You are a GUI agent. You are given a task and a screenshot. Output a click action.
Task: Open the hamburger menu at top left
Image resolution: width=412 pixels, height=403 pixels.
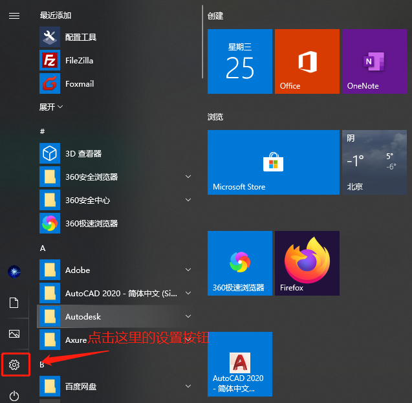[14, 16]
